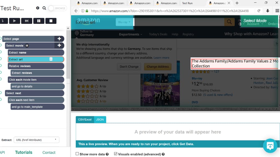Stop the test run

(x=51, y=21)
